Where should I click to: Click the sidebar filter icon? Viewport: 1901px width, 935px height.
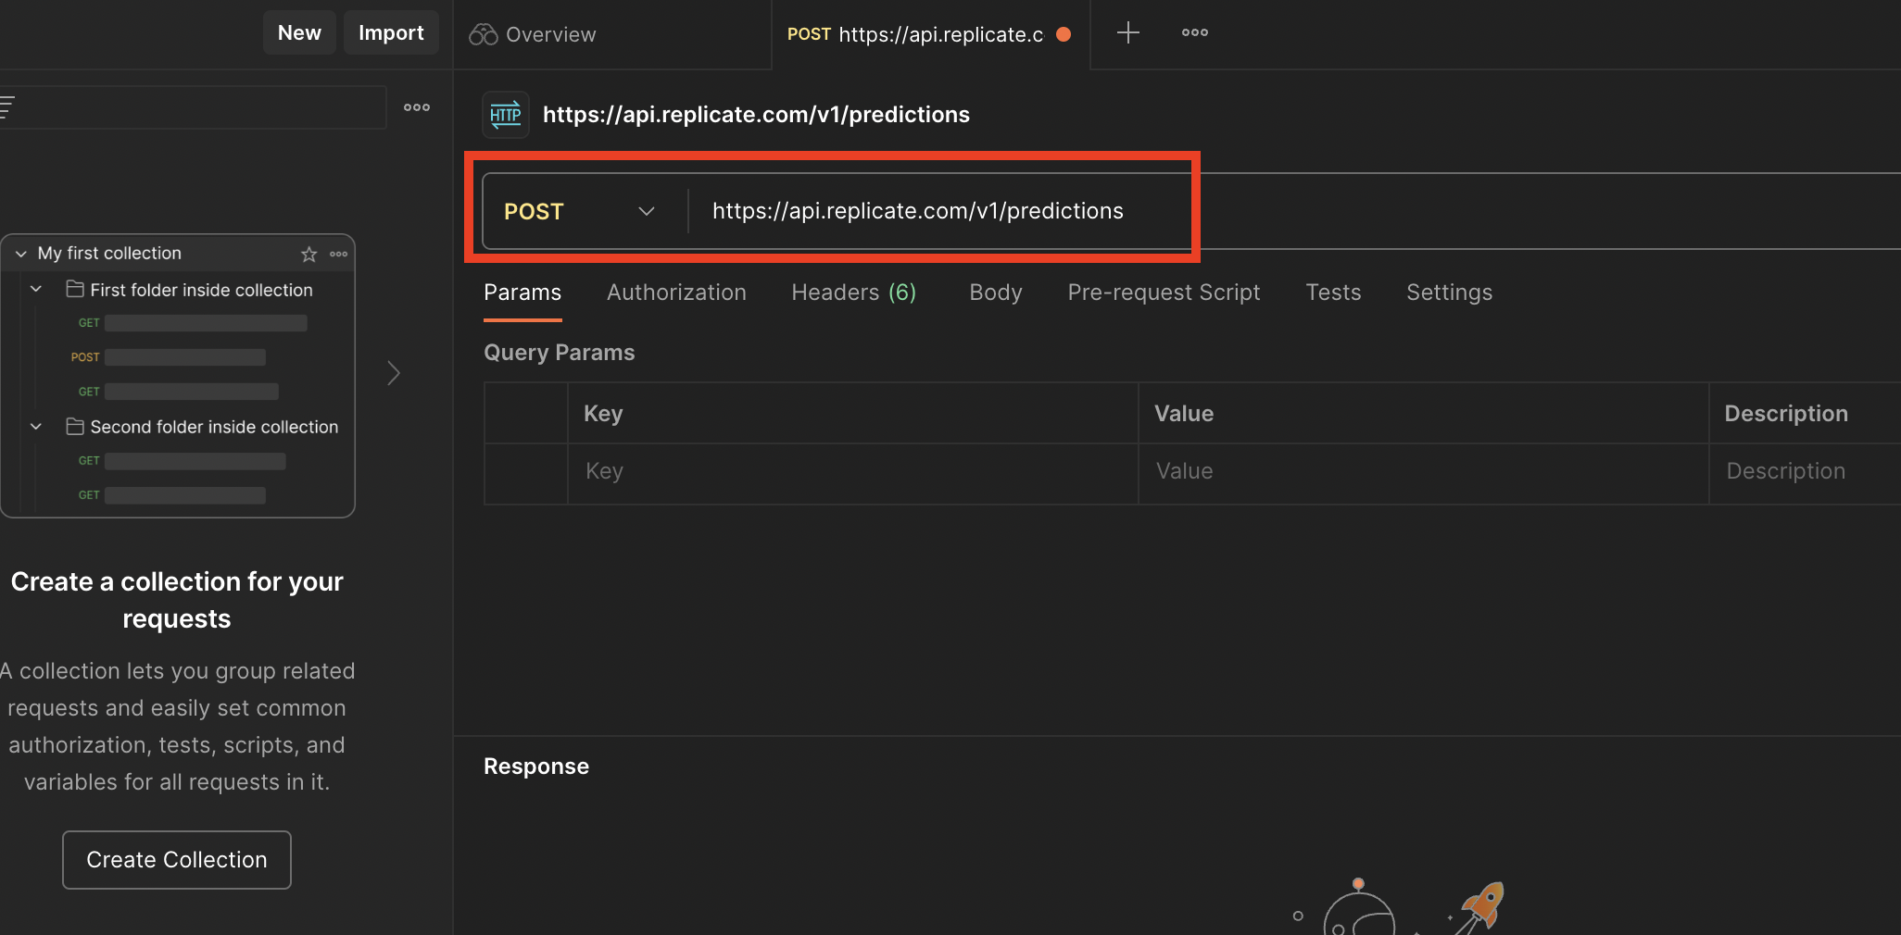coord(7,107)
